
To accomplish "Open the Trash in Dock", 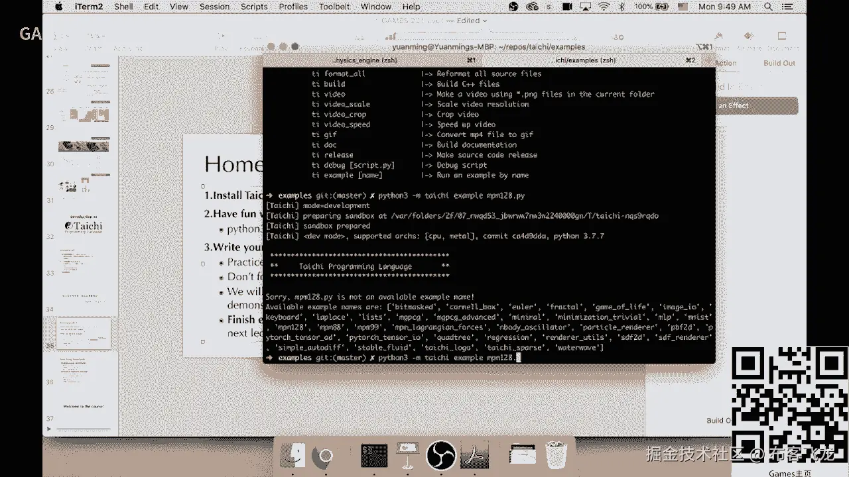I will coord(557,456).
